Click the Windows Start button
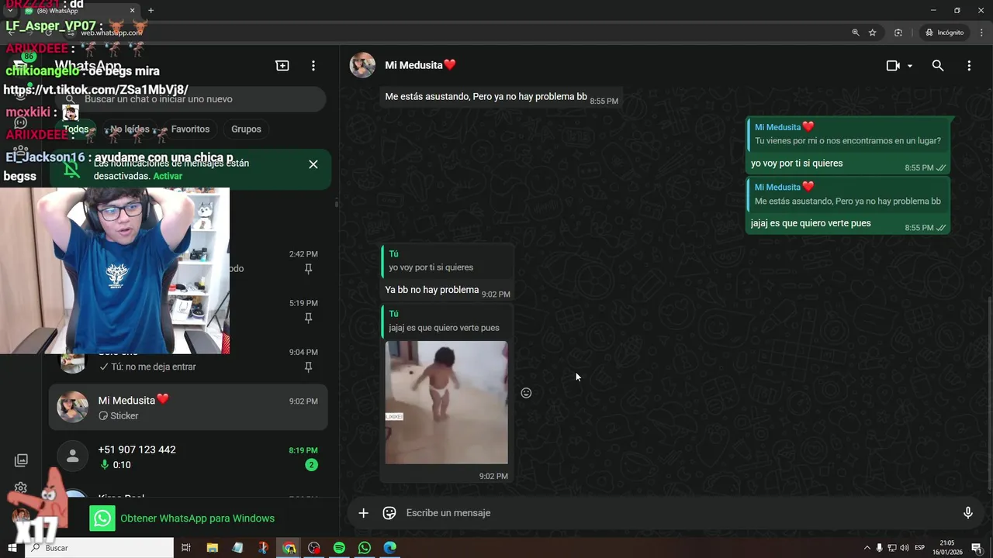This screenshot has width=993, height=558. pos(12,548)
